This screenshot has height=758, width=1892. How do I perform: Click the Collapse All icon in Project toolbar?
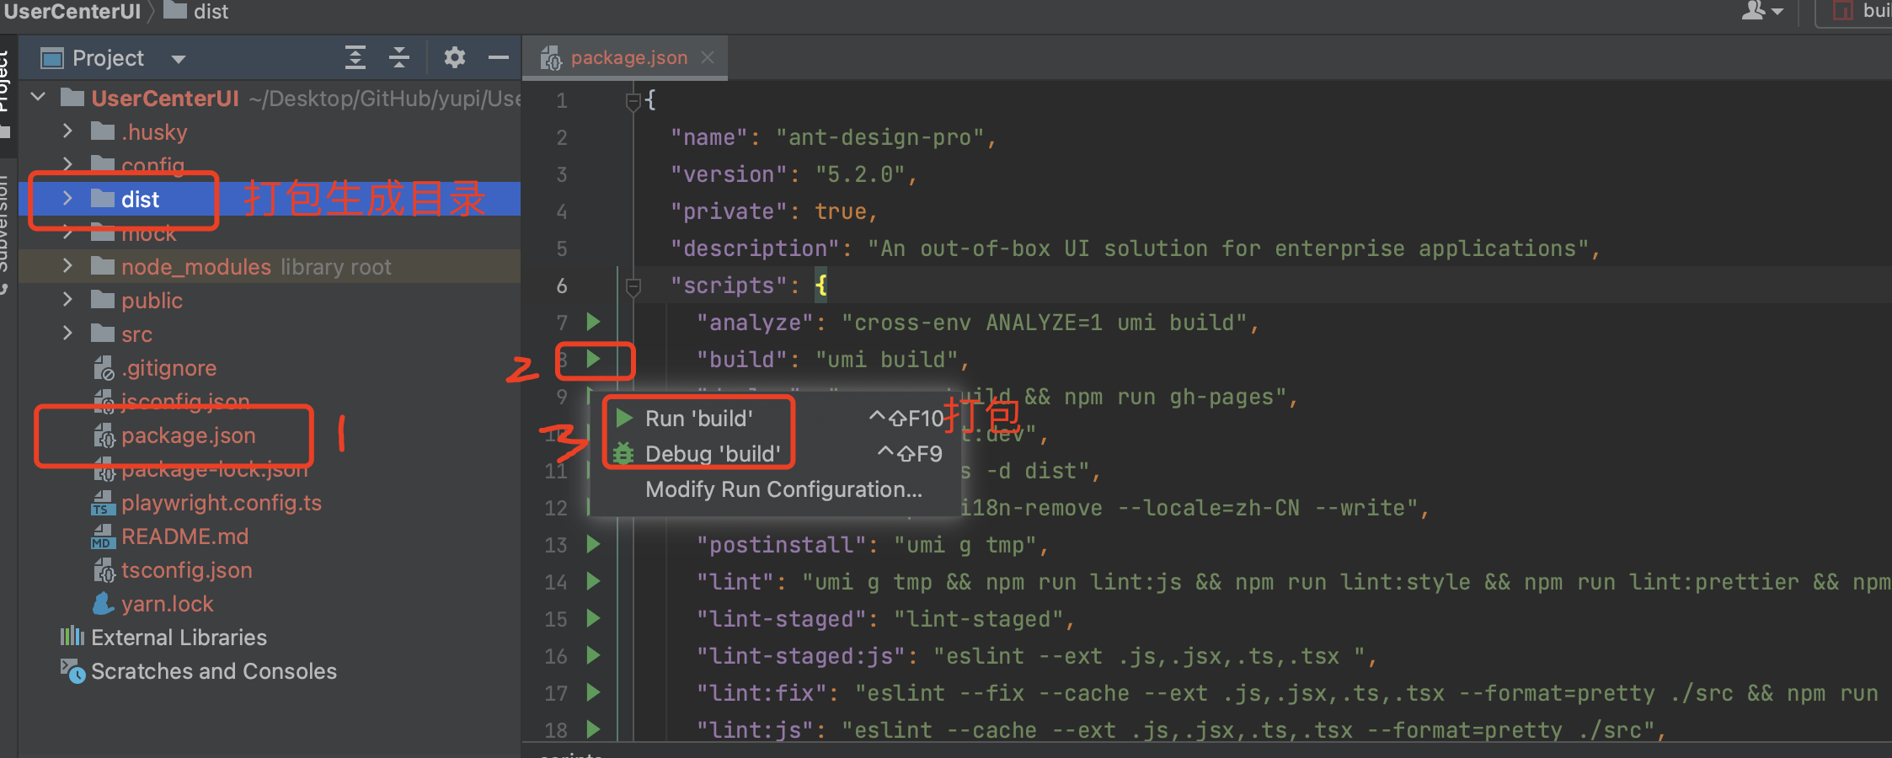[x=398, y=57]
